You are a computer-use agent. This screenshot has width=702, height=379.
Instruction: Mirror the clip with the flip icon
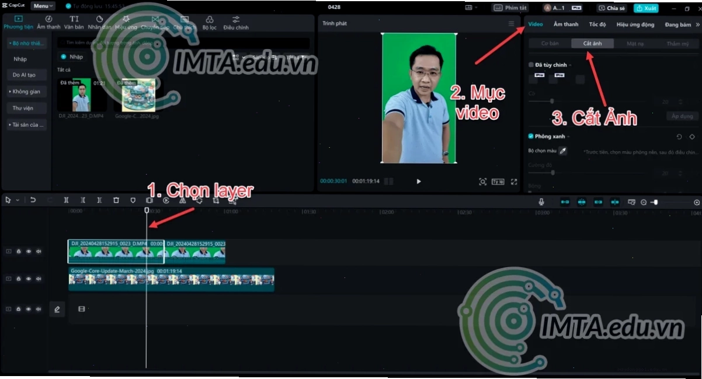(x=182, y=200)
